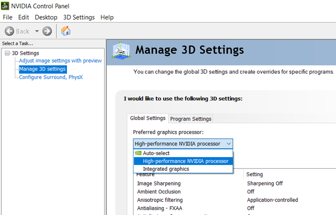Collapse the 3D Settings tree node
This screenshot has height=215, width=336.
[7, 53]
